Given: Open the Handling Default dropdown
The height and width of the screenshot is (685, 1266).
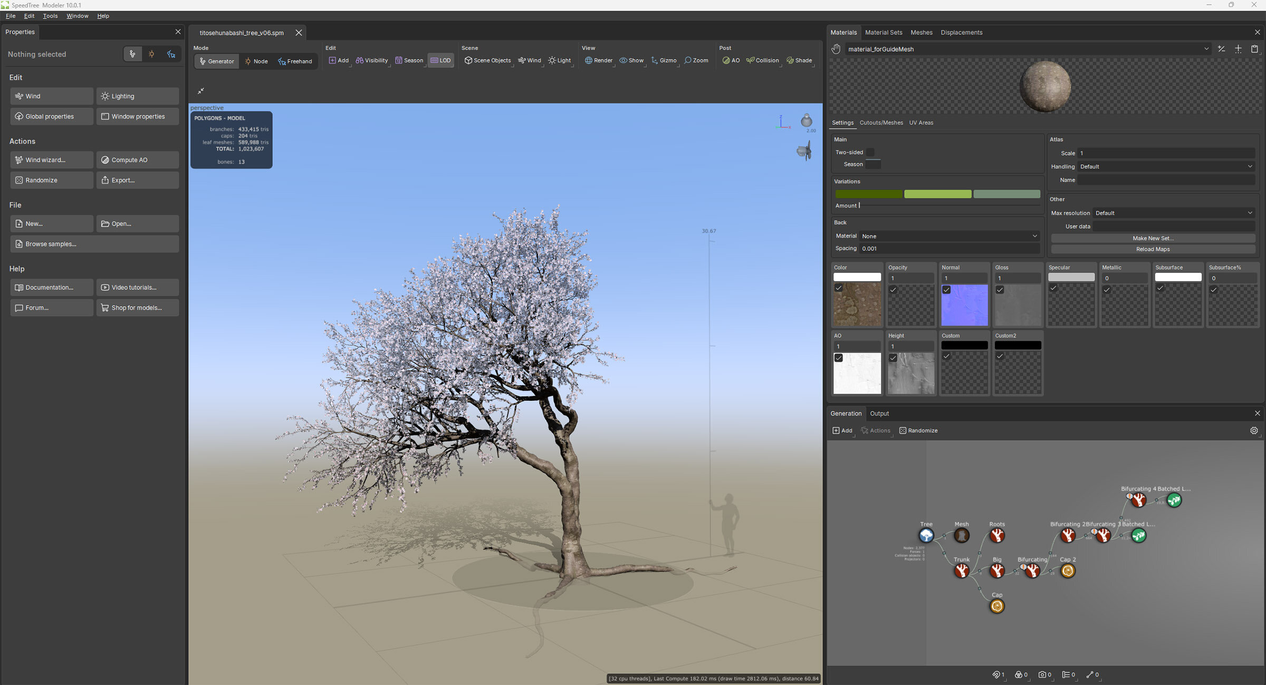Looking at the screenshot, I should [x=1166, y=167].
